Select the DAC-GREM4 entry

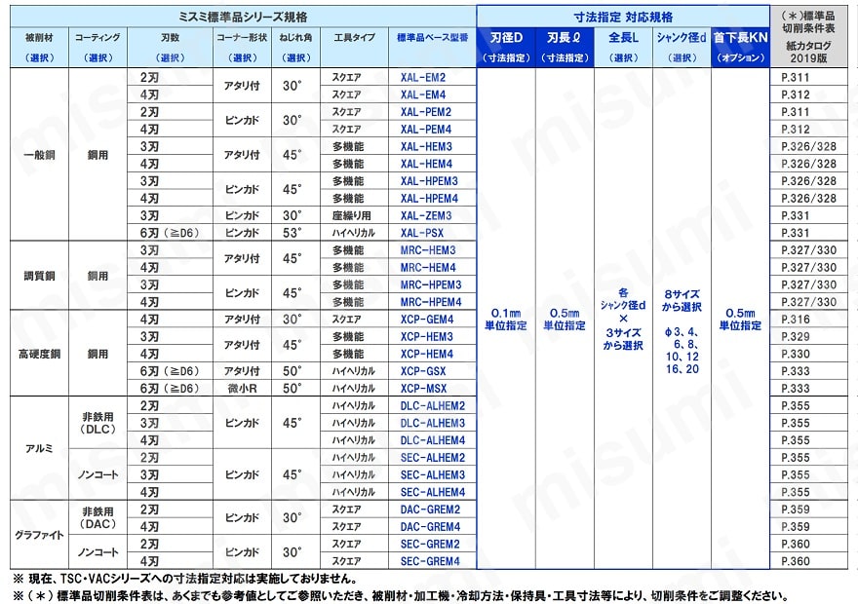(430, 527)
